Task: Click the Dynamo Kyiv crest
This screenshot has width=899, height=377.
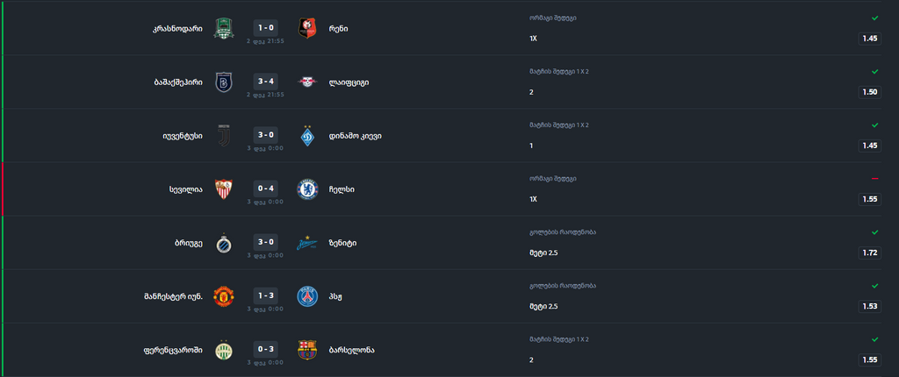Action: click(307, 136)
